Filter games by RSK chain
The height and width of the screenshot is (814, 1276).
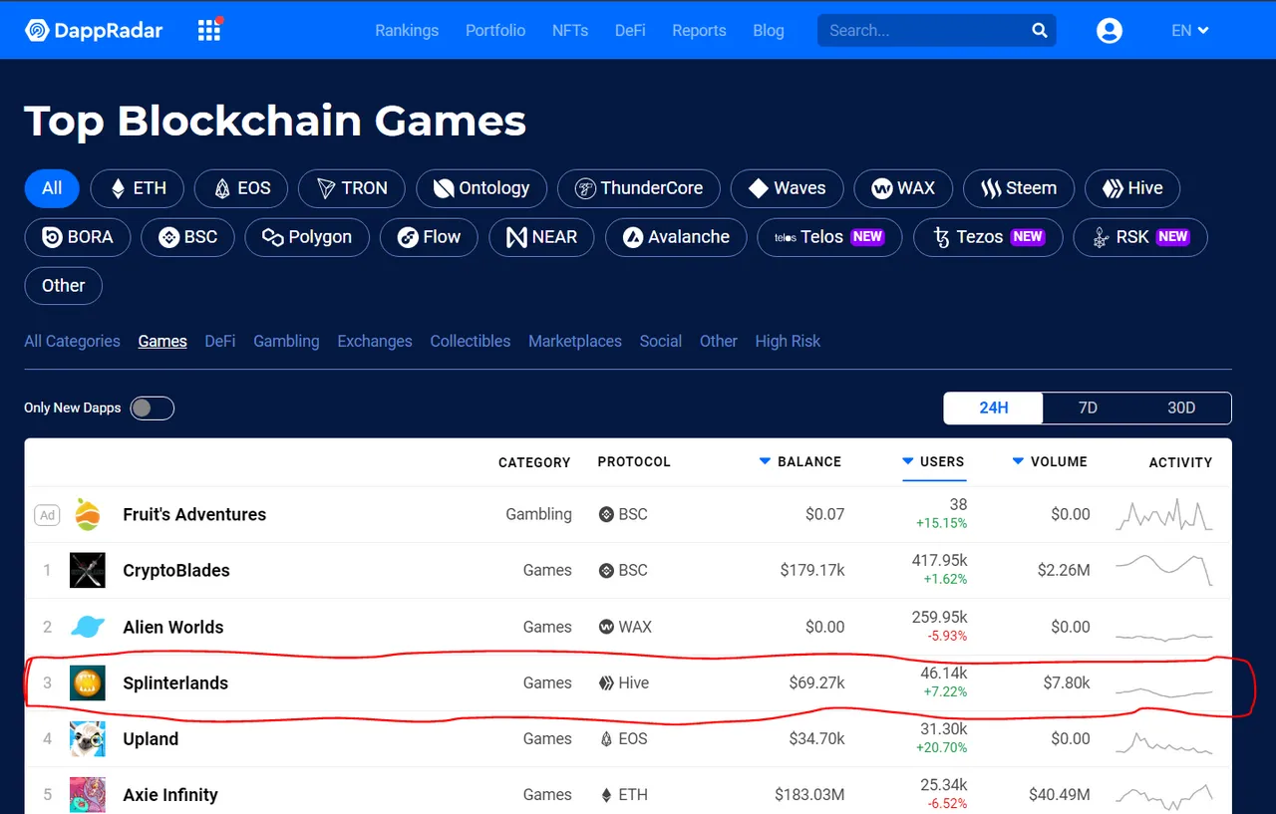tap(1140, 237)
